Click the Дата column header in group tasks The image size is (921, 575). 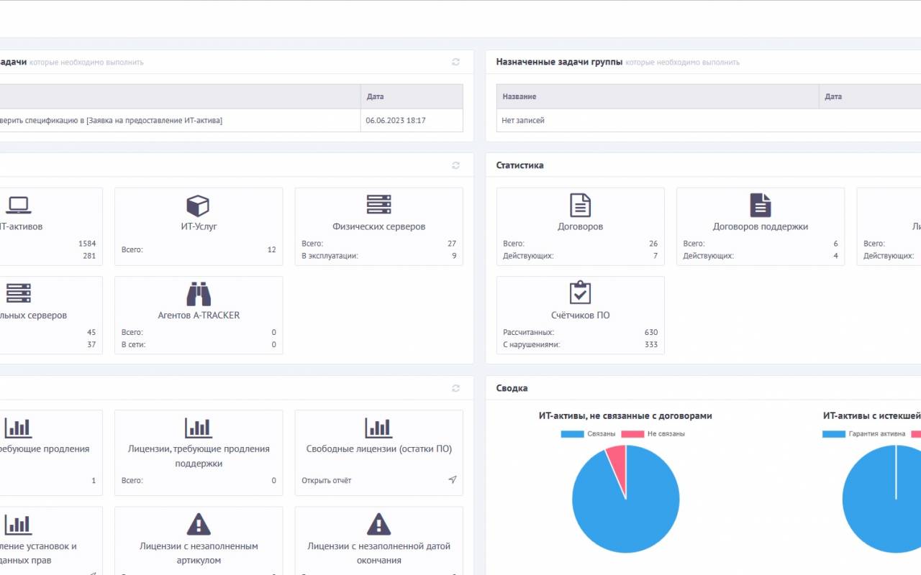pos(833,96)
